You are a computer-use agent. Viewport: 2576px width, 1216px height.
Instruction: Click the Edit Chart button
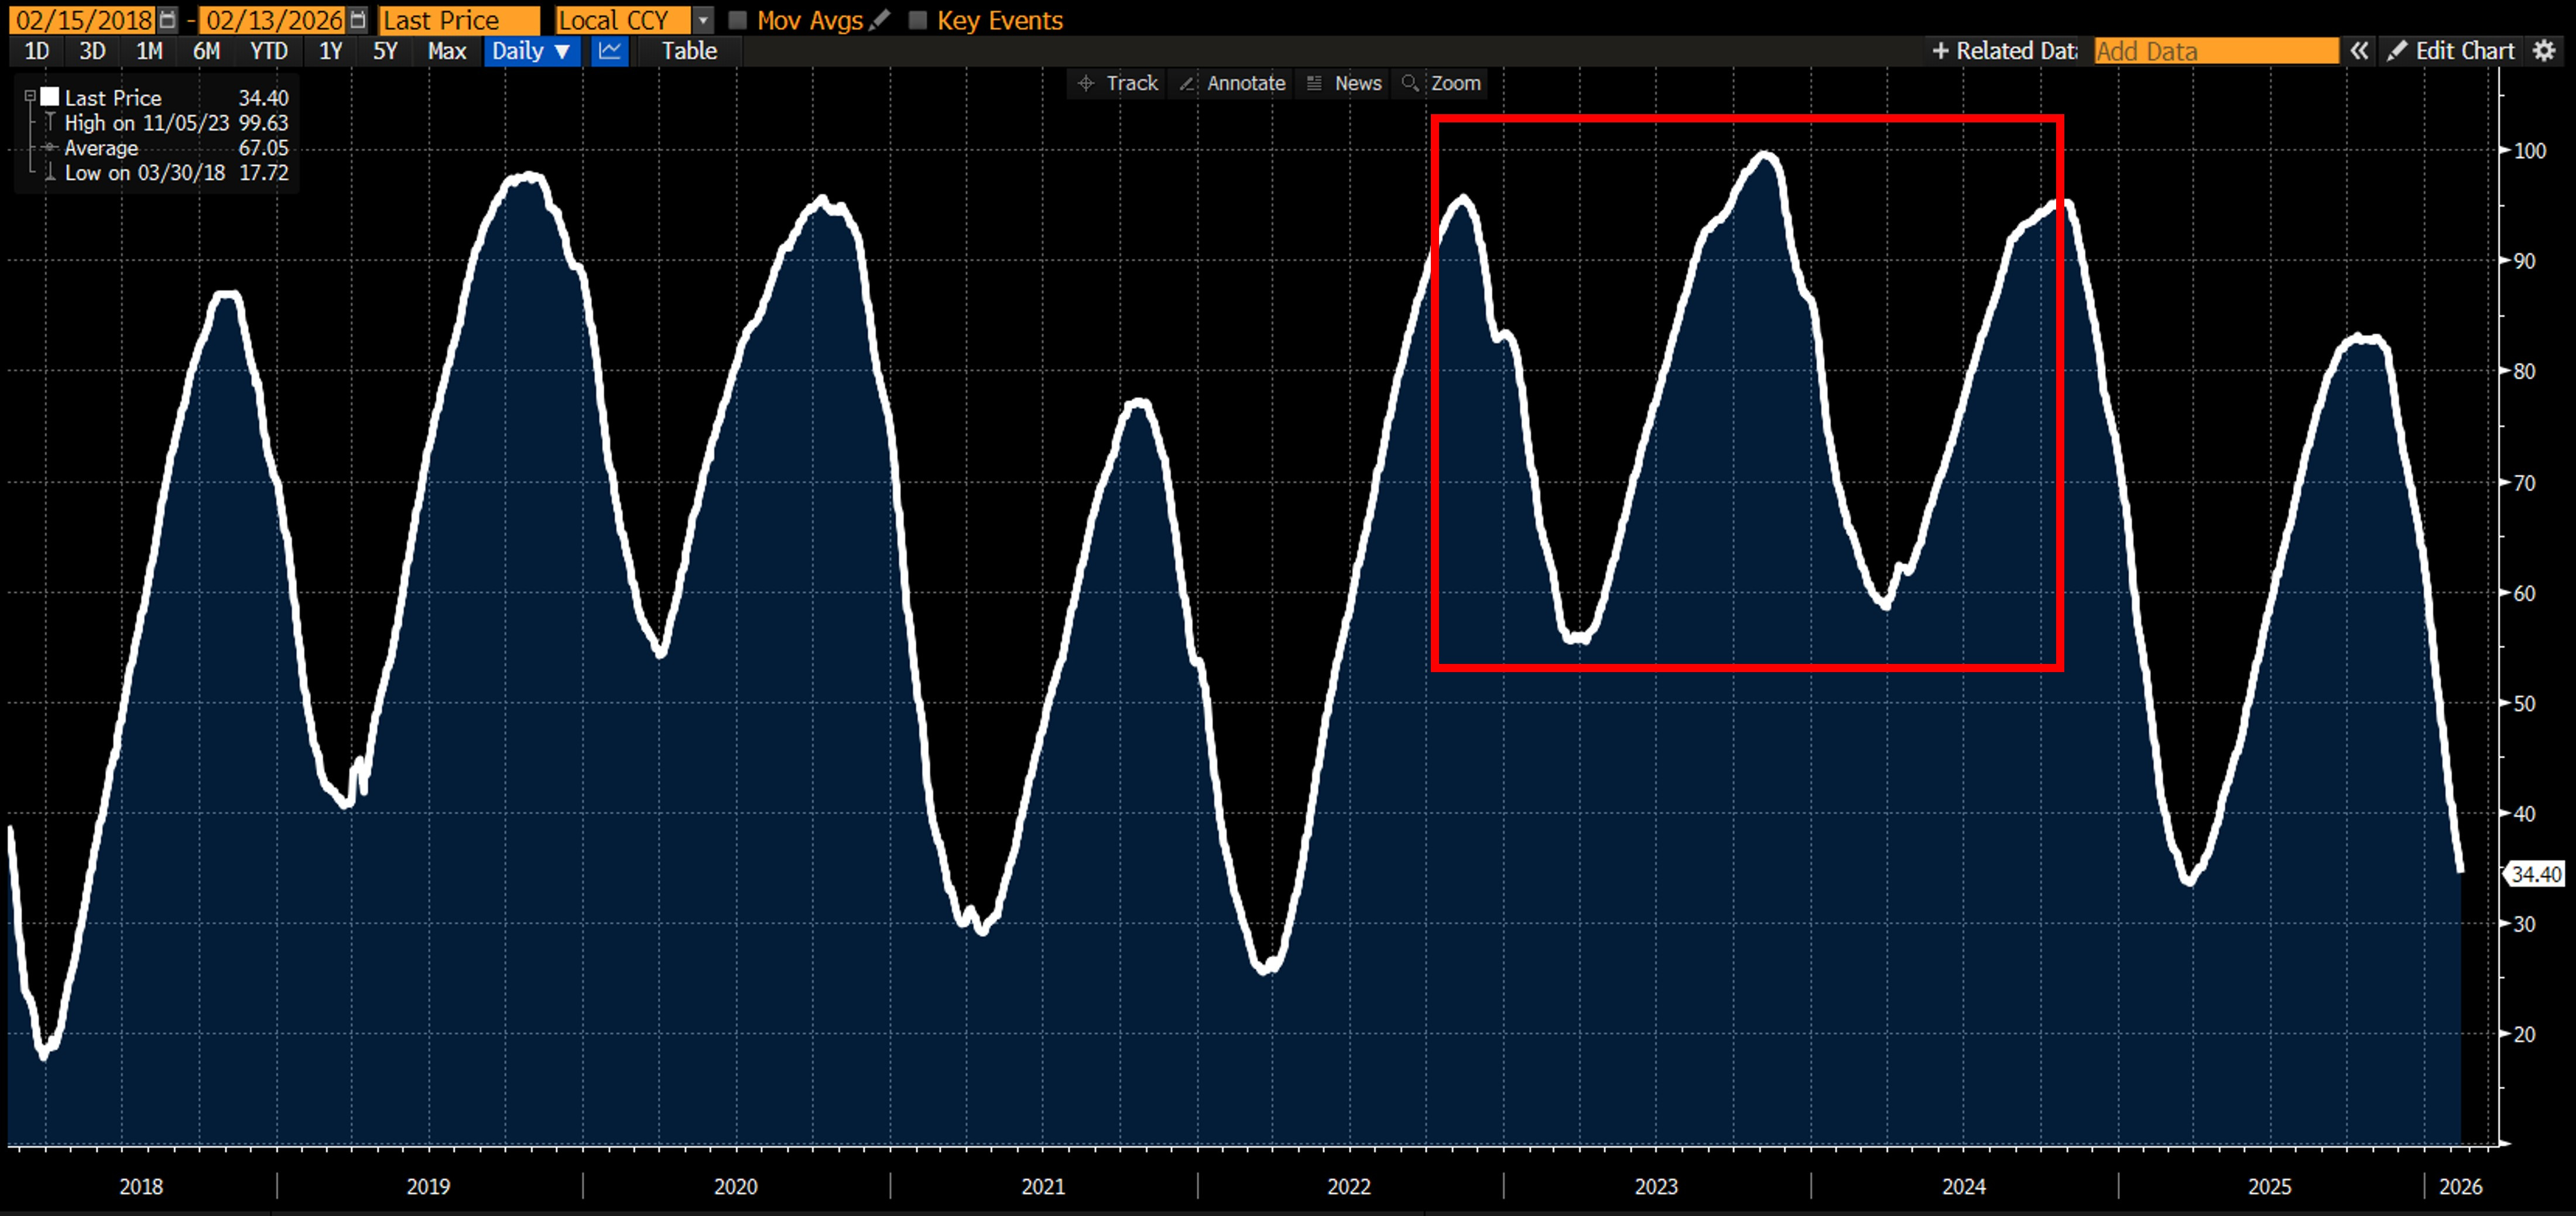pos(2451,51)
